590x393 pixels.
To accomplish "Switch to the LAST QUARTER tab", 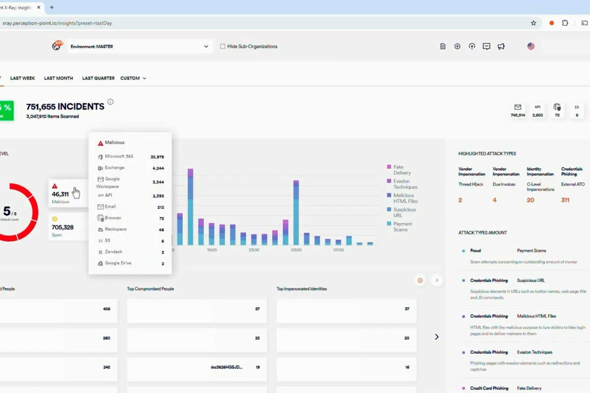I will [x=98, y=78].
